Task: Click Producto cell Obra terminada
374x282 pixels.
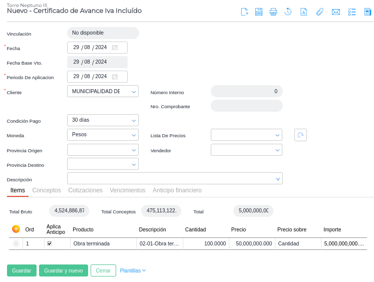Action: click(x=103, y=243)
